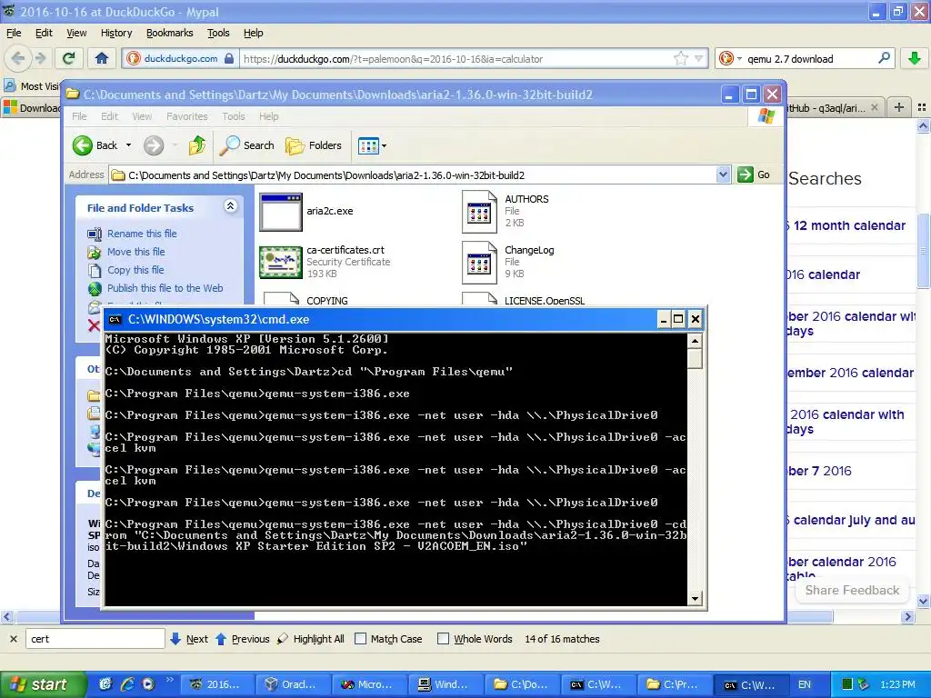Open the downloads green arrow in Mypal
The width and height of the screenshot is (931, 698).
915,58
